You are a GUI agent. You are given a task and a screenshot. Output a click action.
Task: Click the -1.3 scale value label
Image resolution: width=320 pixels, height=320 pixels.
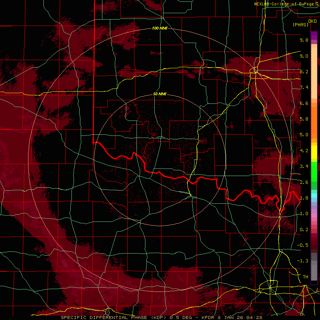pyautogui.click(x=303, y=261)
